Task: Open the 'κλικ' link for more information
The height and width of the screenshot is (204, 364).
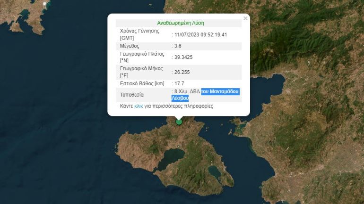Action: 139,106
